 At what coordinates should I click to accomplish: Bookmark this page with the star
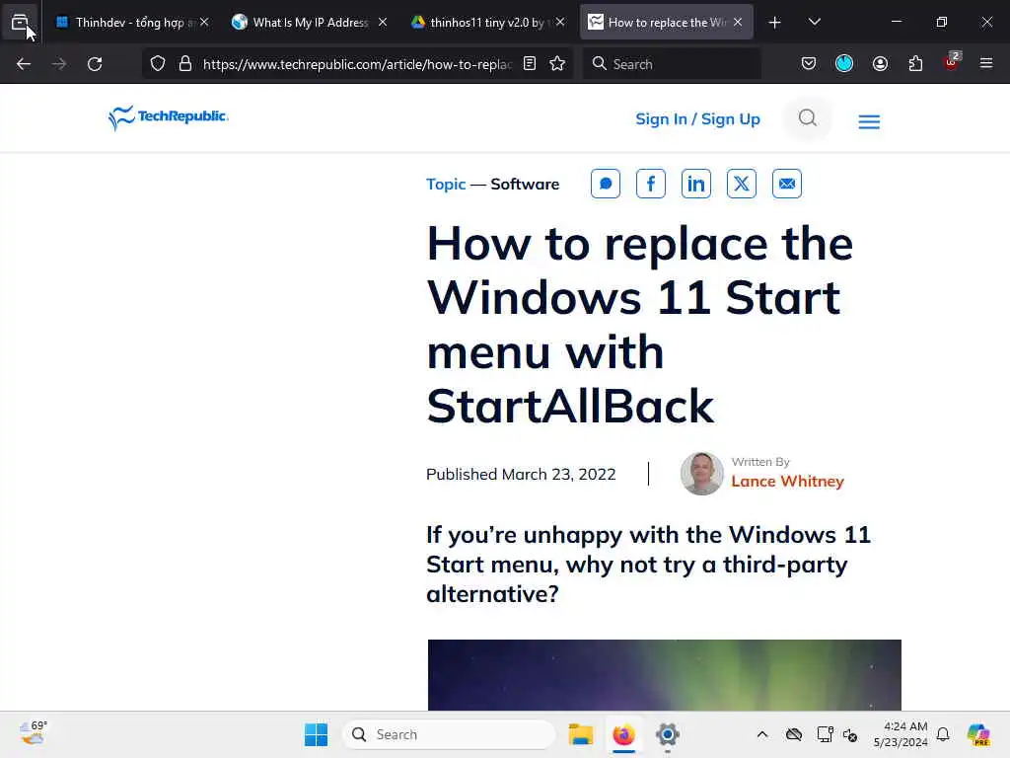pos(558,64)
